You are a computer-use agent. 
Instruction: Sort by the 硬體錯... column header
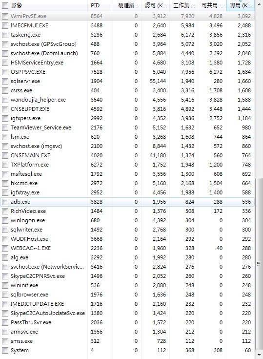click(126, 5)
